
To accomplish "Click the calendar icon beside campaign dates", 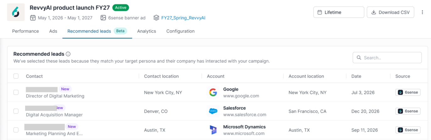I will coord(33,18).
